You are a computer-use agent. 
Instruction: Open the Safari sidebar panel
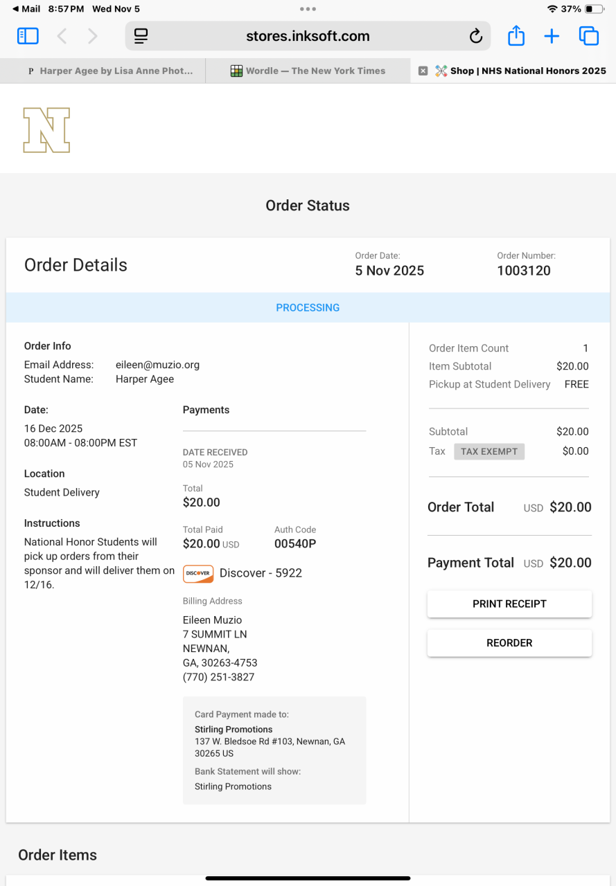[x=28, y=36]
